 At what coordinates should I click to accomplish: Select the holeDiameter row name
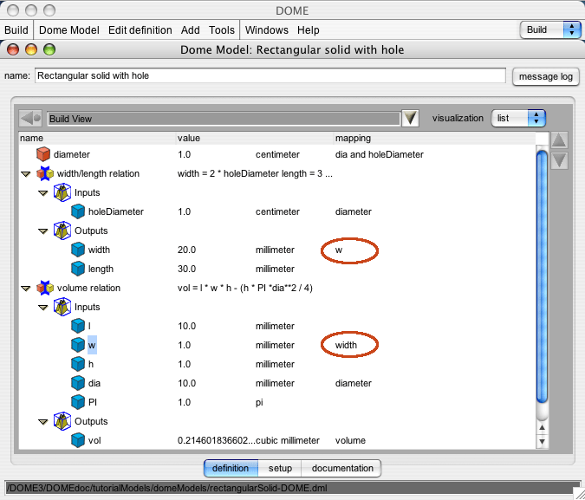[115, 211]
